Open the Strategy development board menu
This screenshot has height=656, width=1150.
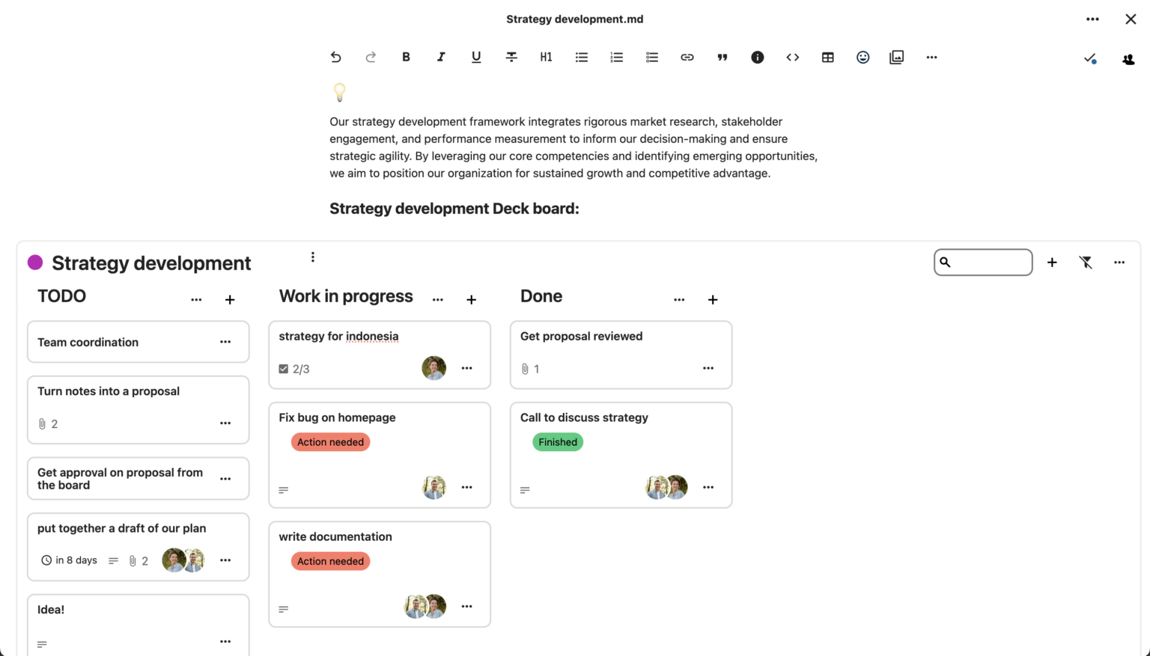click(312, 257)
